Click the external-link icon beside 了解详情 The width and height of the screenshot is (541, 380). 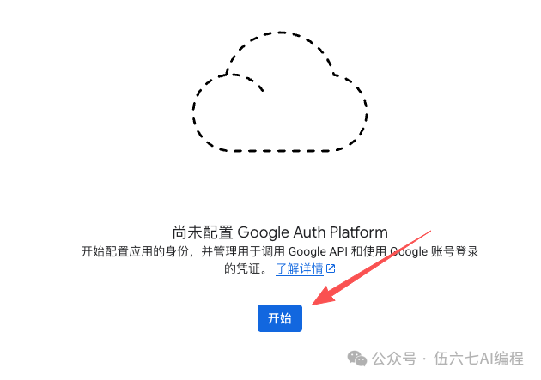pos(331,268)
